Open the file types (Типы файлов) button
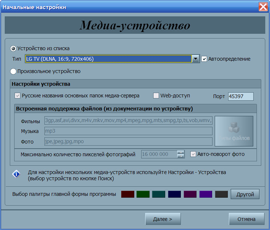Viewport: 270px width, 230px height. coord(234,131)
